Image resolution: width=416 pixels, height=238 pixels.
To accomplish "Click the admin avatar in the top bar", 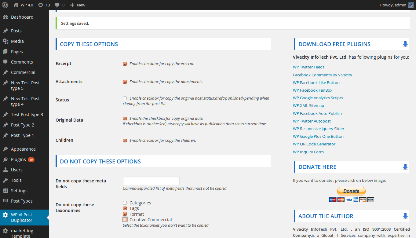I will [411, 5].
